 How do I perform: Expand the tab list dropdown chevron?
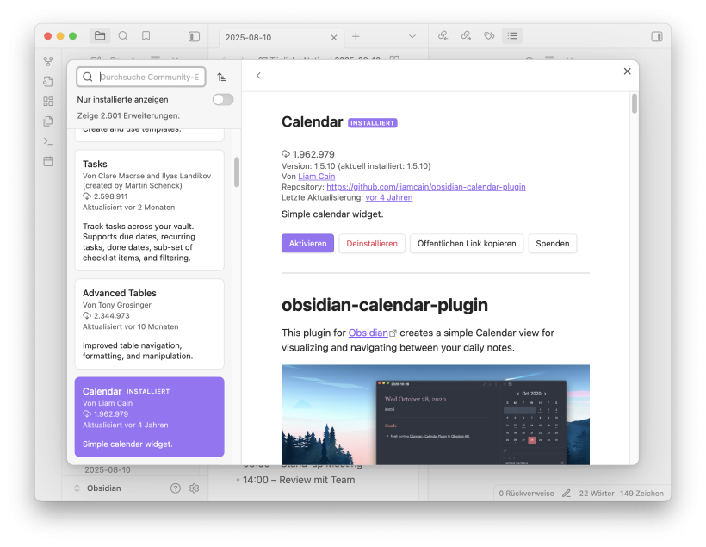click(x=412, y=36)
